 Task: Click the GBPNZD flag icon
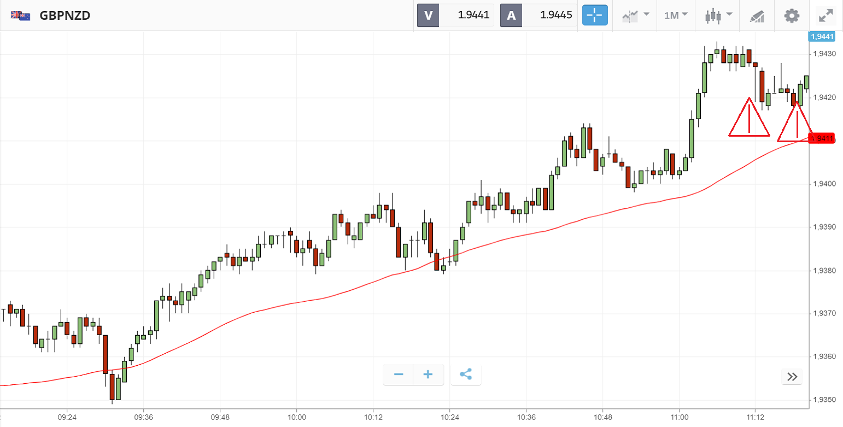21,15
